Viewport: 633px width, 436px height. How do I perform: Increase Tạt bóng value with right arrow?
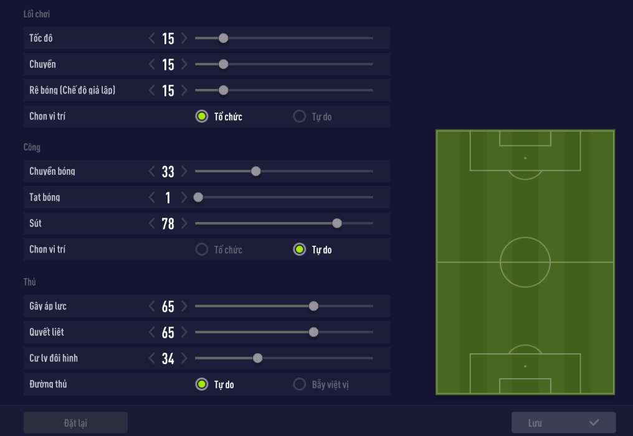tap(184, 198)
